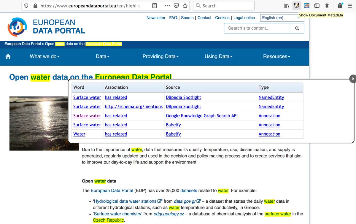Screen dimensions: 356x224
Task: Click the padlock site security icon
Action: point(36,6)
